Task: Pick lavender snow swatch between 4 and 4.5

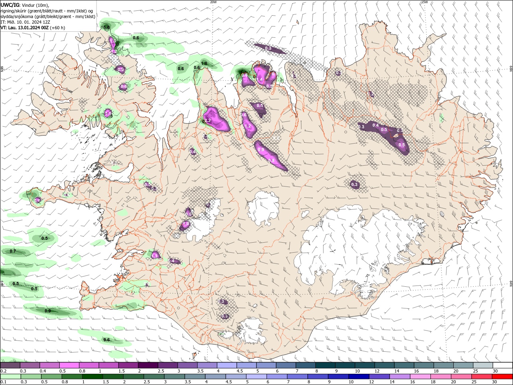Action: click(226, 365)
